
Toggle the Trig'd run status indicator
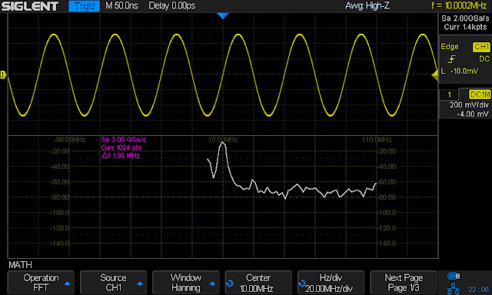[84, 6]
